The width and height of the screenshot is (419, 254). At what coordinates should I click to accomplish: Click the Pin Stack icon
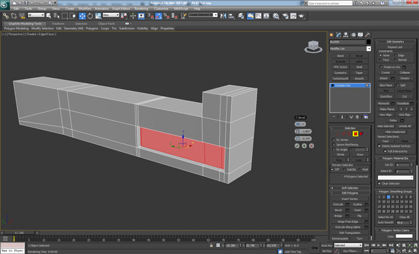334,117
